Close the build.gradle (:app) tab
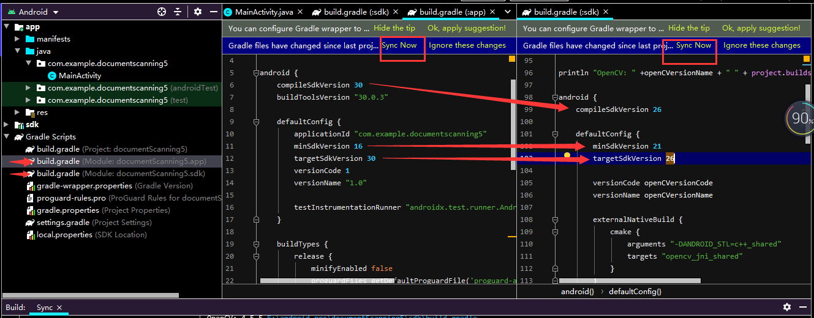This screenshot has height=318, width=814. (x=494, y=12)
